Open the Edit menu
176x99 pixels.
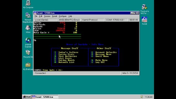click(40, 16)
